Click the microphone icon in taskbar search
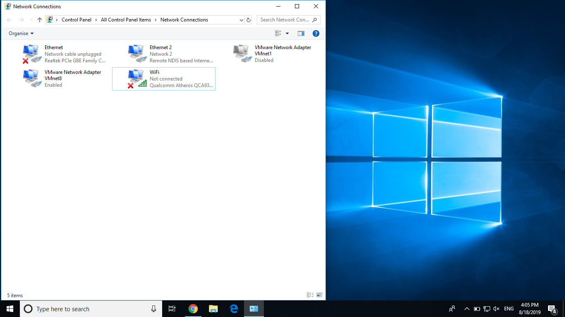Screen dimensions: 565x317 (153, 309)
